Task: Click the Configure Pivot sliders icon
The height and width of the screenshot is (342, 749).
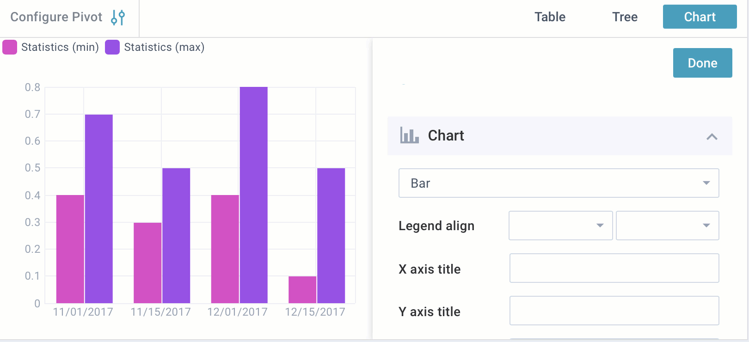Action: (118, 18)
